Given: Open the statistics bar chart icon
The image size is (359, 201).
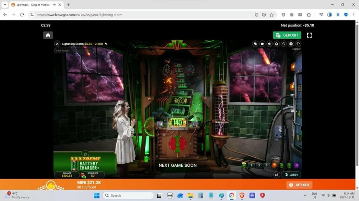Looking at the screenshot, I should tap(276, 175).
